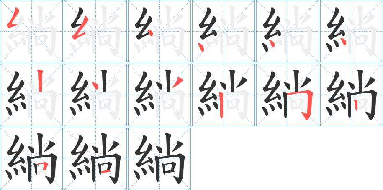Select the tenth step with long red vertical
This screenshot has height=190, width=383.
pyautogui.click(x=224, y=95)
